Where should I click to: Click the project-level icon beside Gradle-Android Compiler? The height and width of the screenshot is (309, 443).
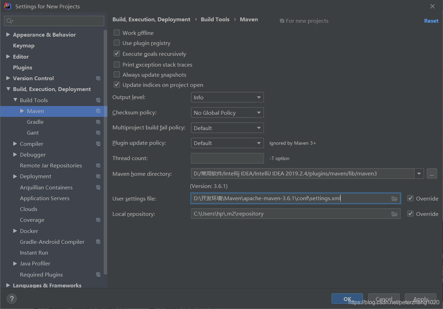click(98, 242)
